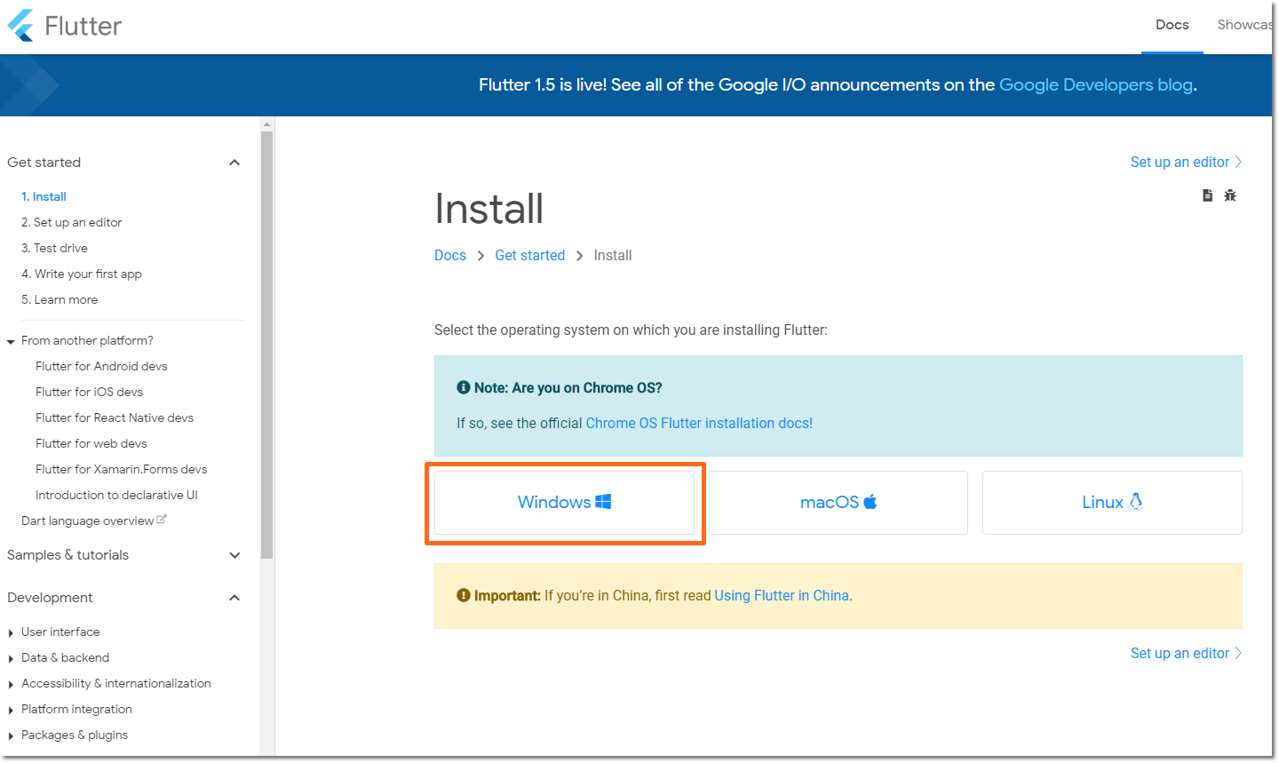
Task: Open Introduction to declarative UI
Action: click(x=116, y=495)
